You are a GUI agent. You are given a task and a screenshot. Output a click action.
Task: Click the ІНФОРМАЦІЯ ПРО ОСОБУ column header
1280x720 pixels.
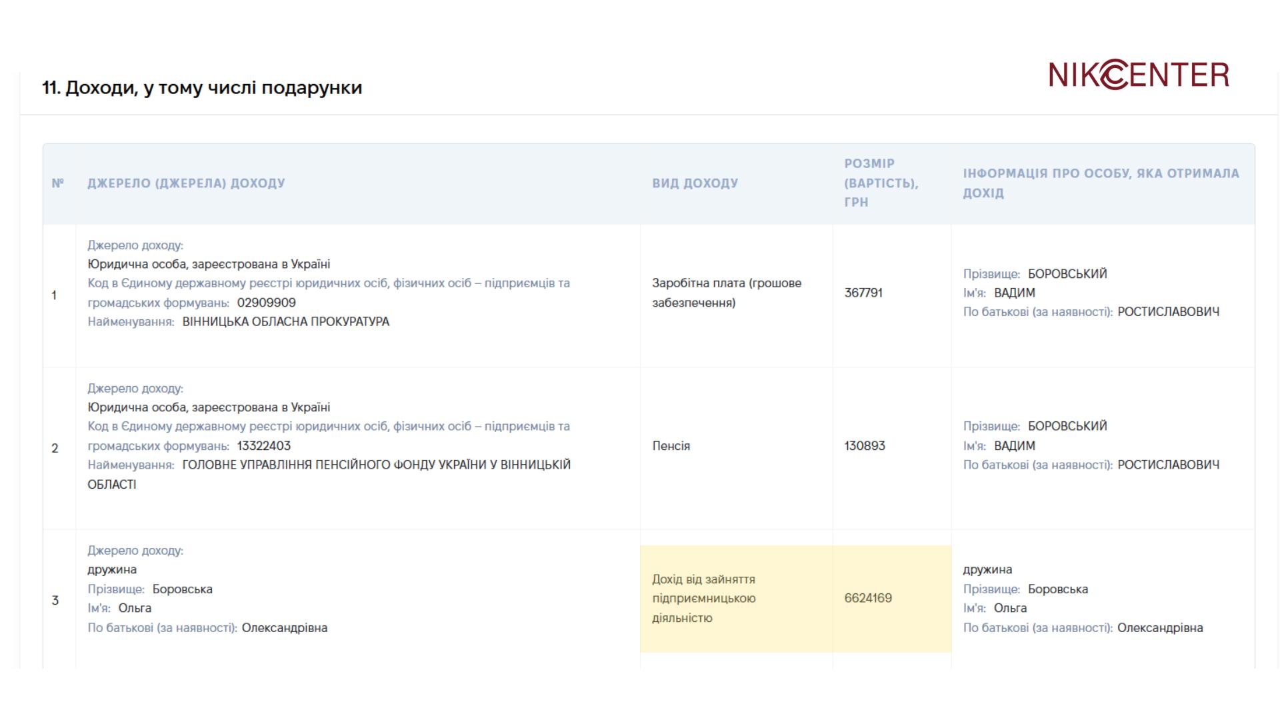pyautogui.click(x=1101, y=183)
